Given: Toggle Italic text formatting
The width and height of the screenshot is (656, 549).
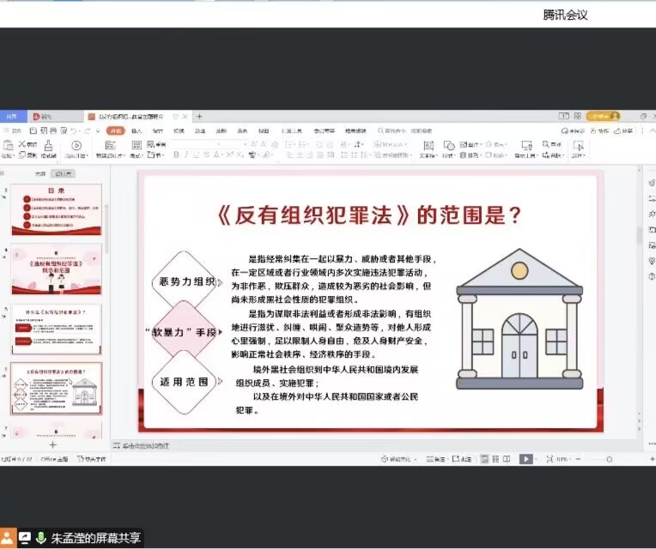Looking at the screenshot, I should (185, 155).
